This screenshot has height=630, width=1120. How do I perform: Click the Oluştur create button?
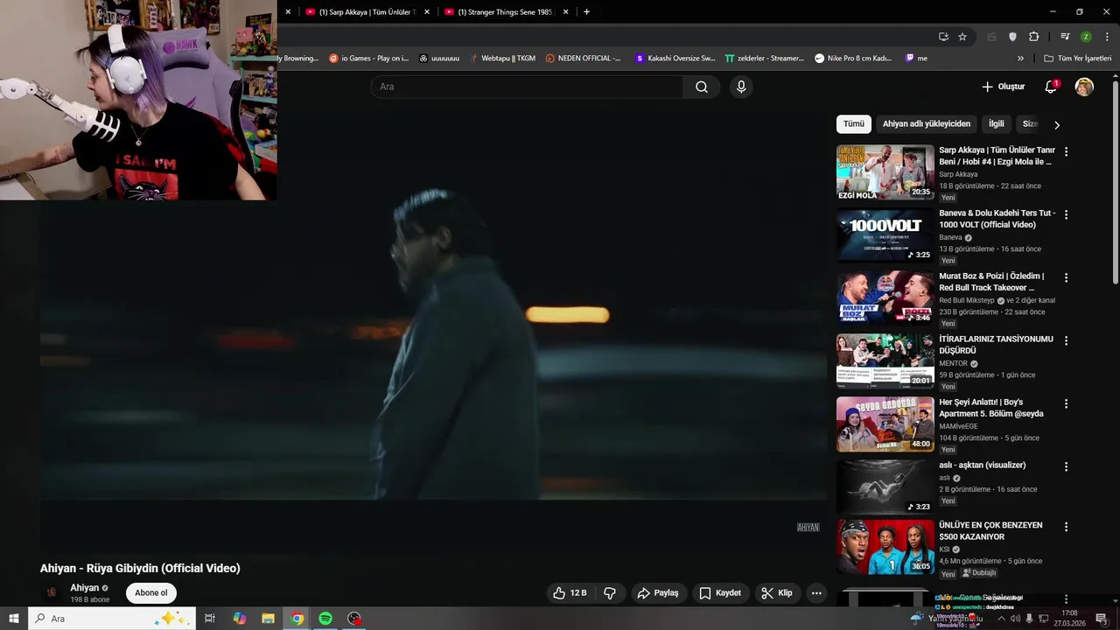(1003, 87)
